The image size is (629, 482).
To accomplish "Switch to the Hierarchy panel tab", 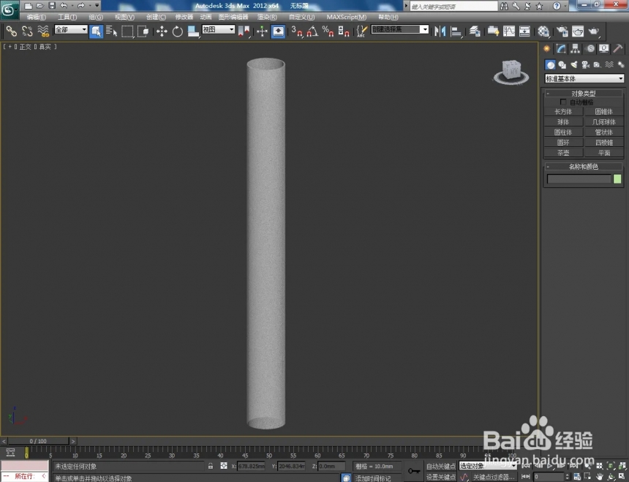I will 576,49.
